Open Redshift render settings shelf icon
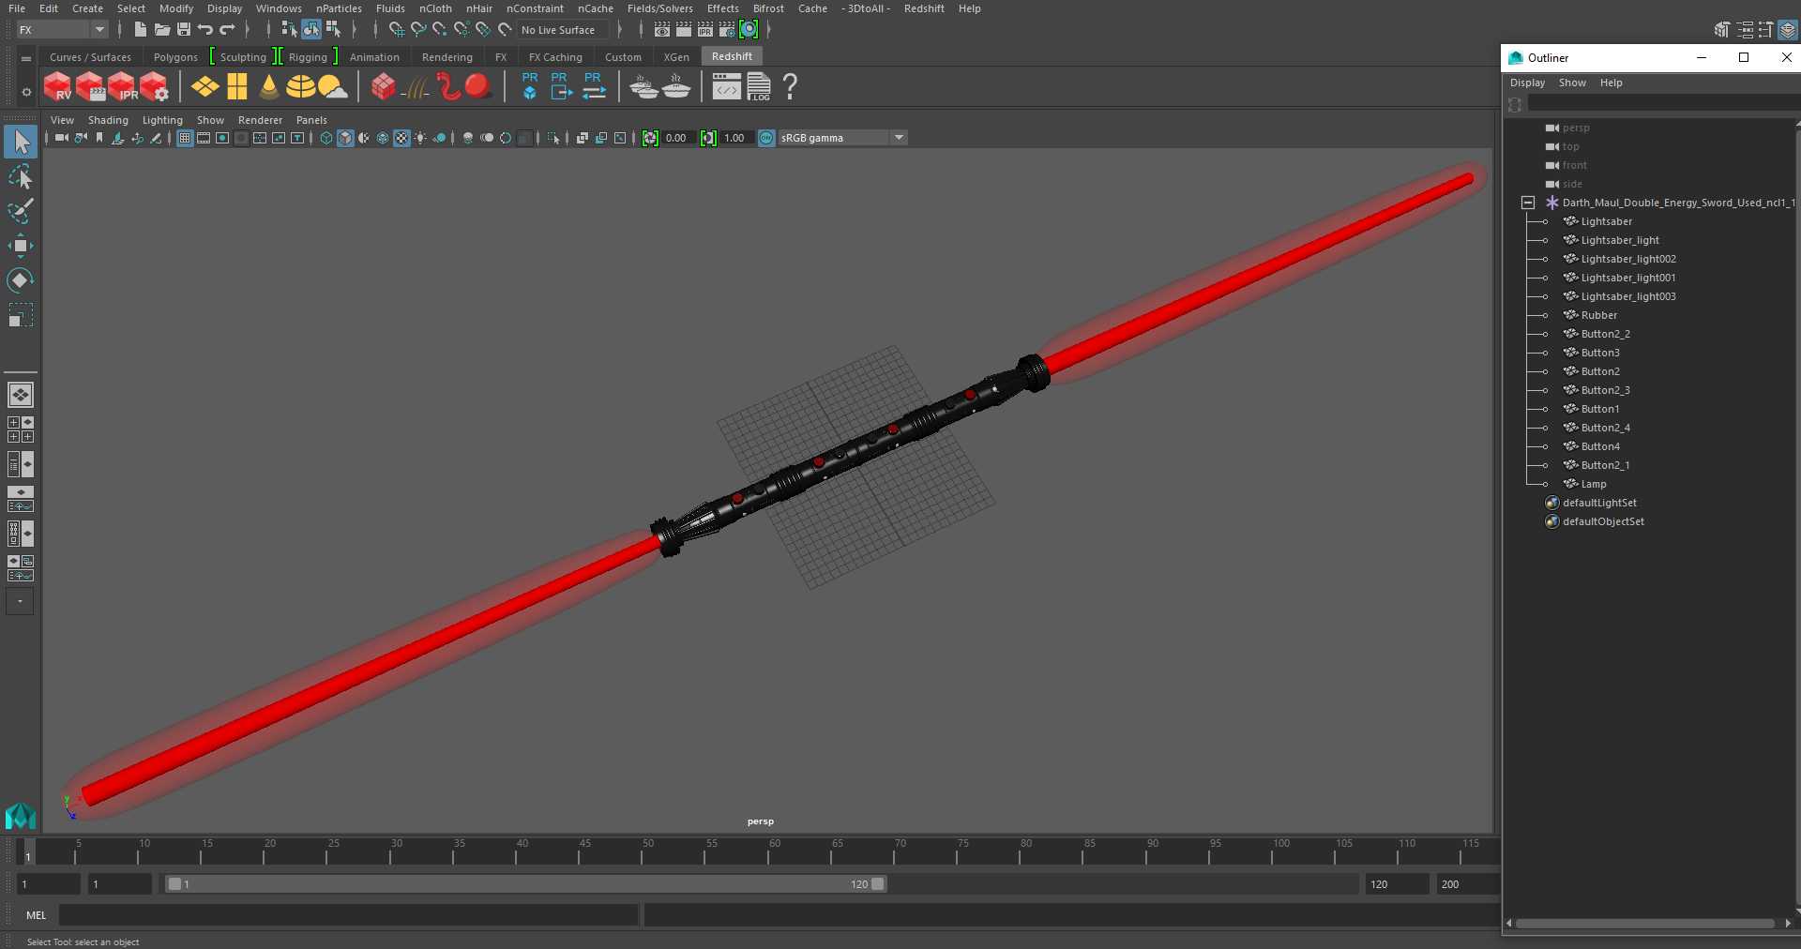 pyautogui.click(x=154, y=87)
